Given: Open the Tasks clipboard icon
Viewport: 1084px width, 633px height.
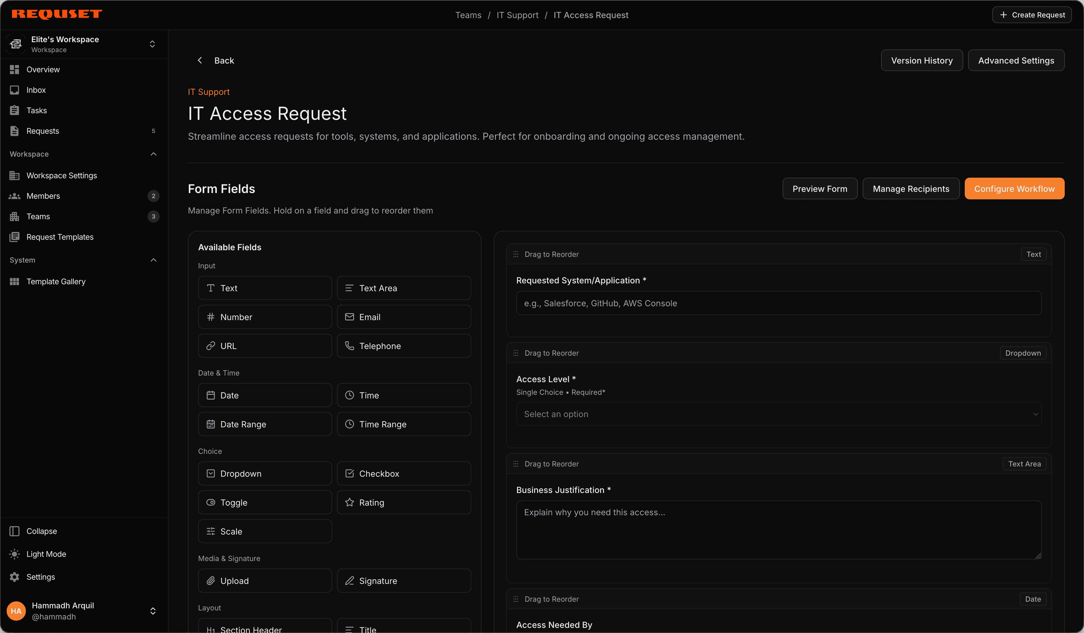Looking at the screenshot, I should point(15,110).
